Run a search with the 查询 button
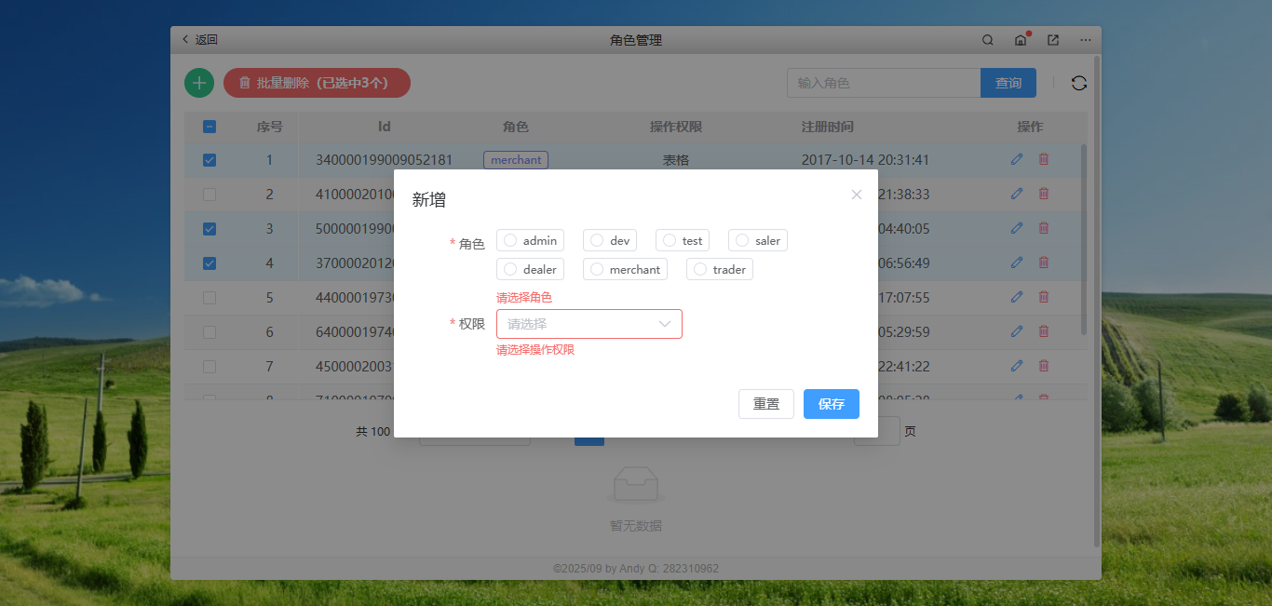Screen dimensions: 1272x606 point(1008,83)
